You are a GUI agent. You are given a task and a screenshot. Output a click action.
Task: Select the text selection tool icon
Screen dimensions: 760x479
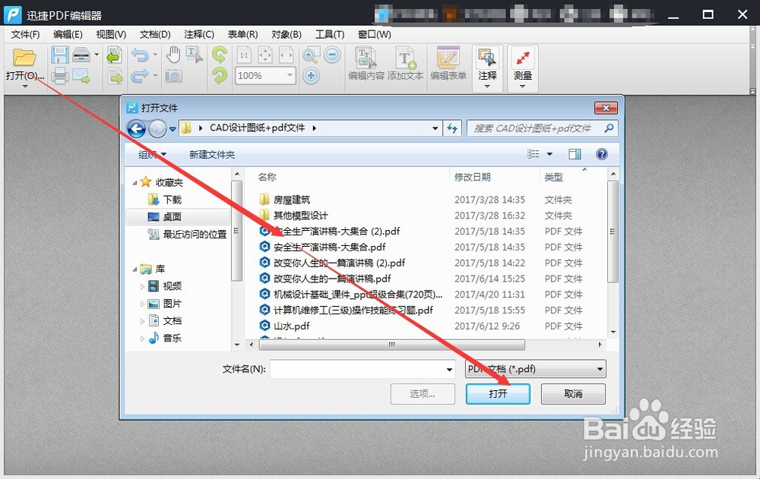195,55
